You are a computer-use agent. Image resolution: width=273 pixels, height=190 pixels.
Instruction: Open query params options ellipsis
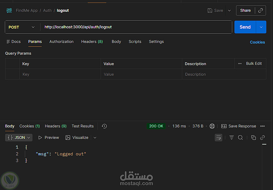[240, 64]
